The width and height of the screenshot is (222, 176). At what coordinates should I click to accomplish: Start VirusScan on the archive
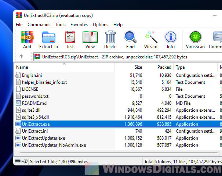195,37
